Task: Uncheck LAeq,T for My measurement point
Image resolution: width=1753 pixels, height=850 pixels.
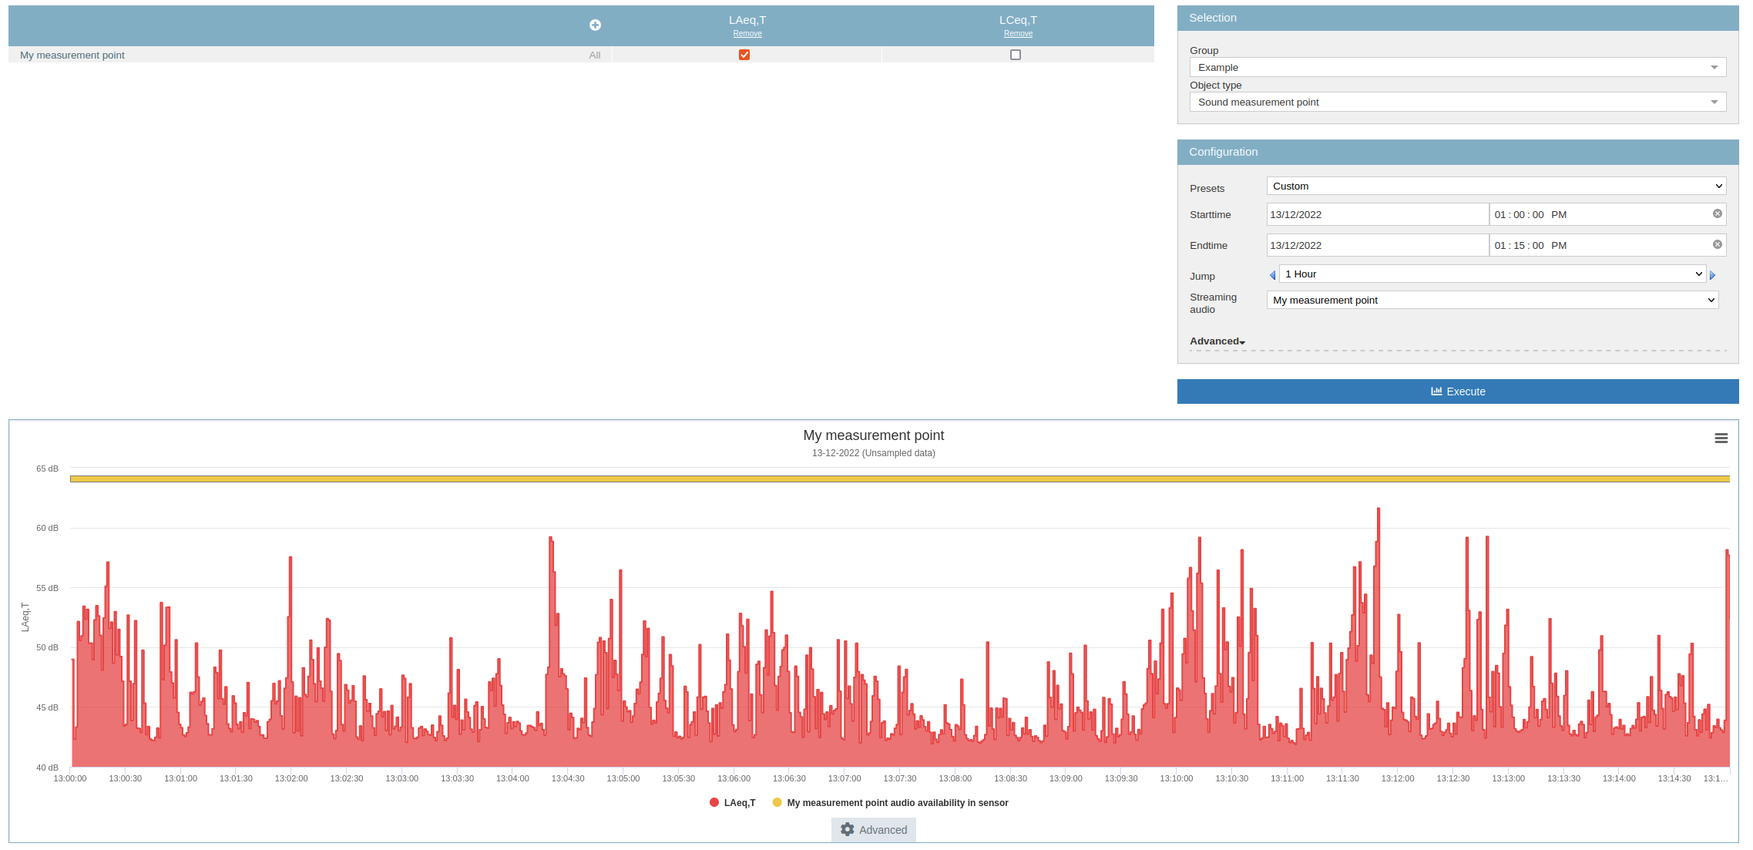Action: point(744,55)
